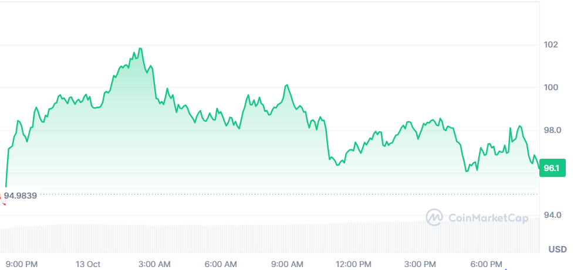This screenshot has height=270, width=574.
Task: Select the 13 Oct date axis label
Action: pyautogui.click(x=88, y=264)
